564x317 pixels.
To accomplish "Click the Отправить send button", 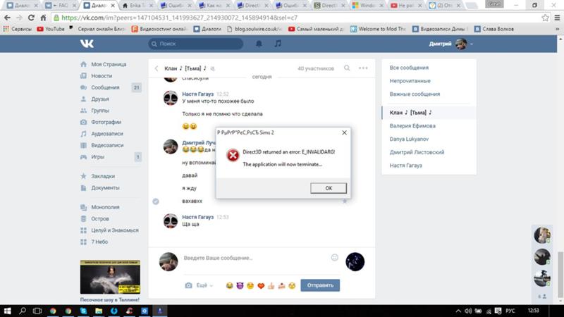I will [x=320, y=285].
